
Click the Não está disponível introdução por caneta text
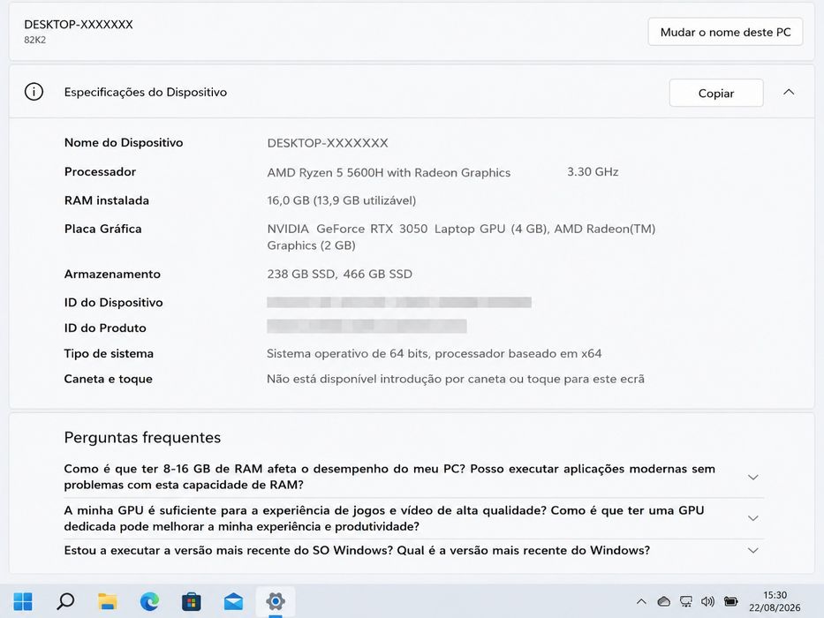click(x=456, y=379)
